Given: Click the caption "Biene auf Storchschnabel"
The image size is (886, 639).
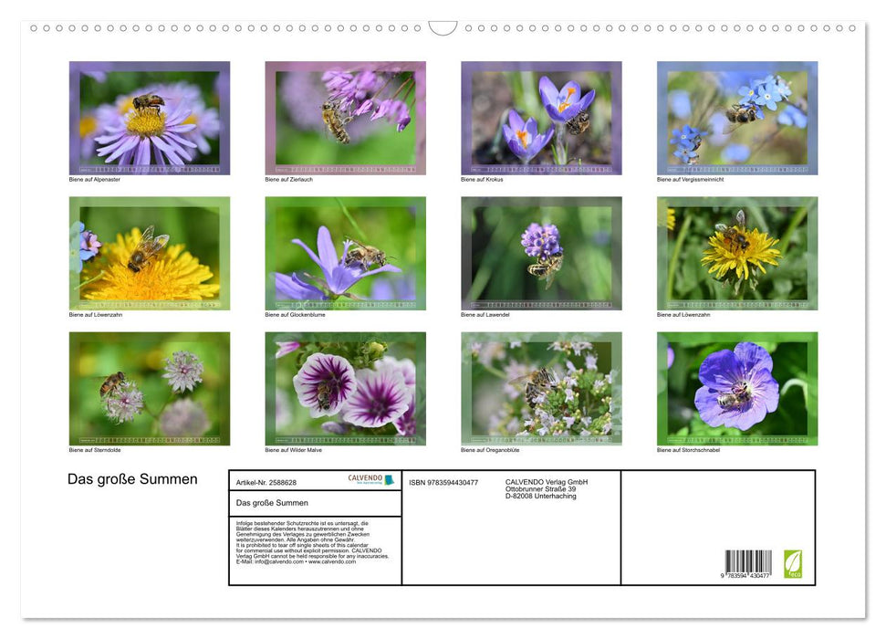Looking at the screenshot, I should tap(688, 450).
